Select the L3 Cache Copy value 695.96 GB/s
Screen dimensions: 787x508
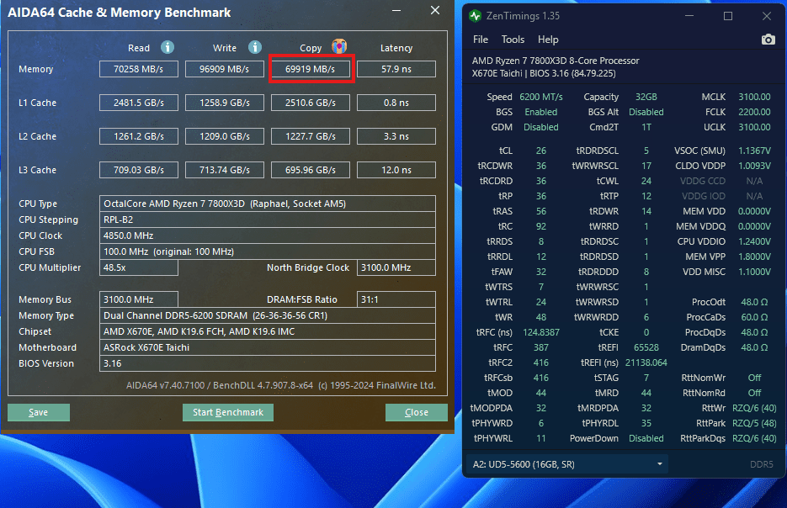coord(311,170)
